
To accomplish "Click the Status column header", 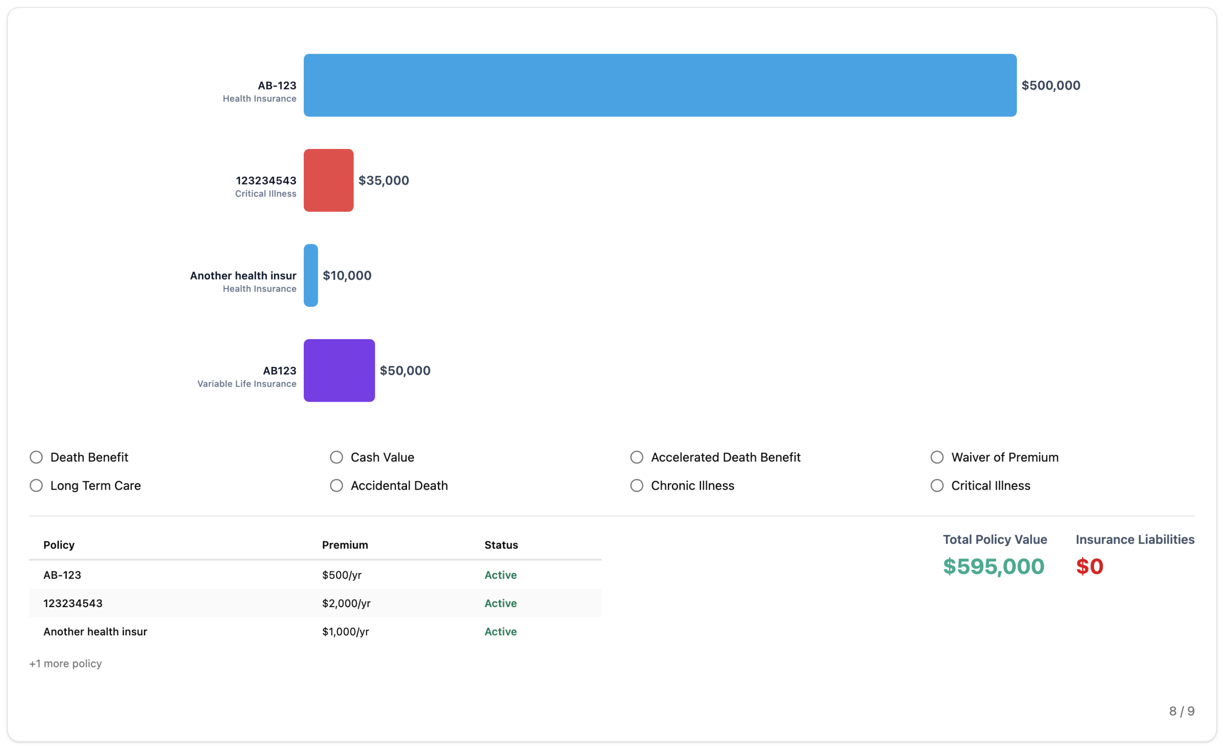I will [501, 545].
